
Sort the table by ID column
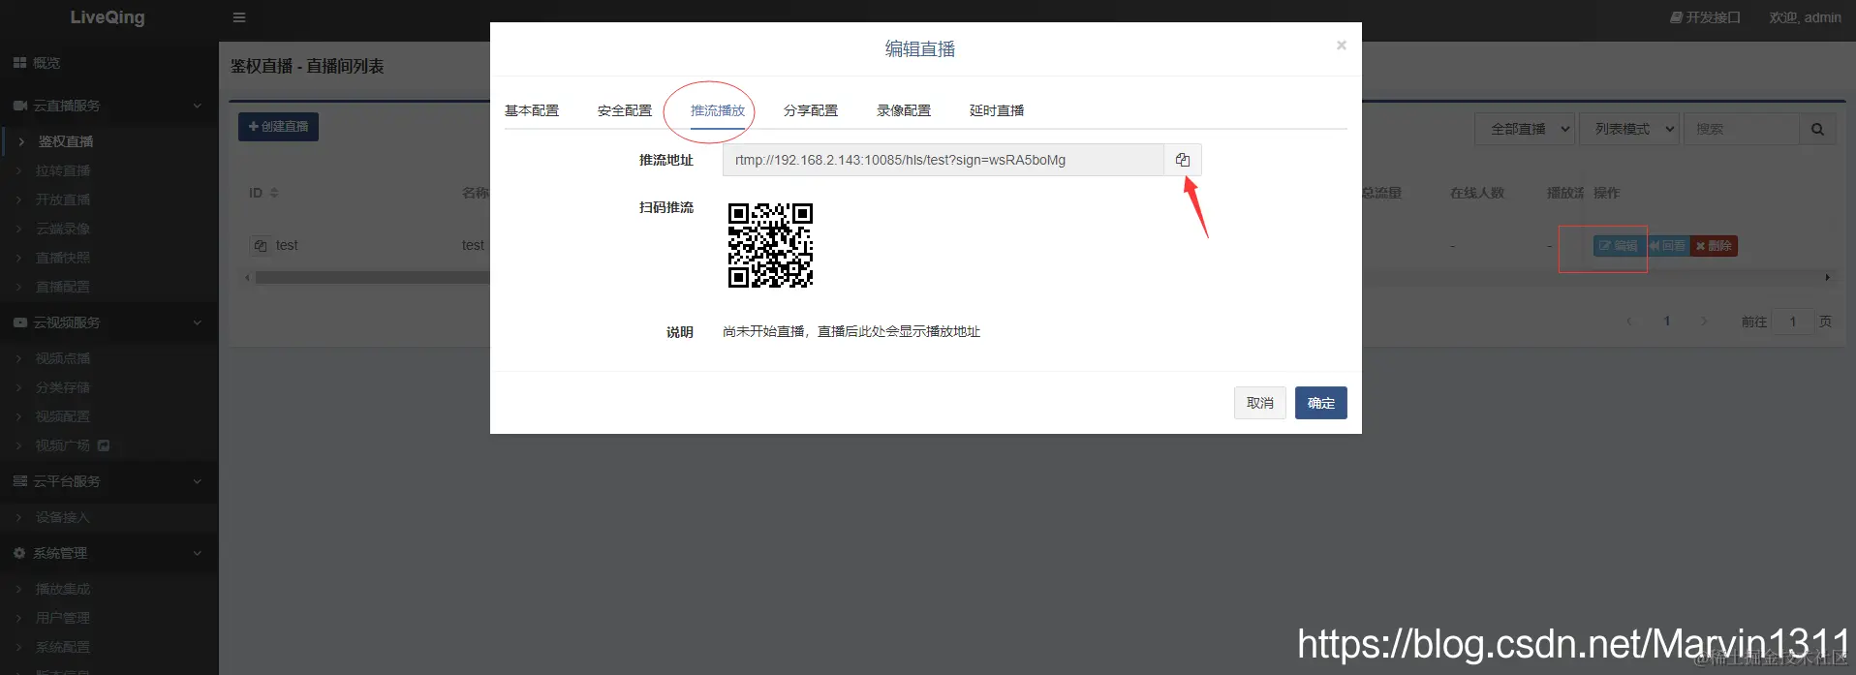(263, 193)
